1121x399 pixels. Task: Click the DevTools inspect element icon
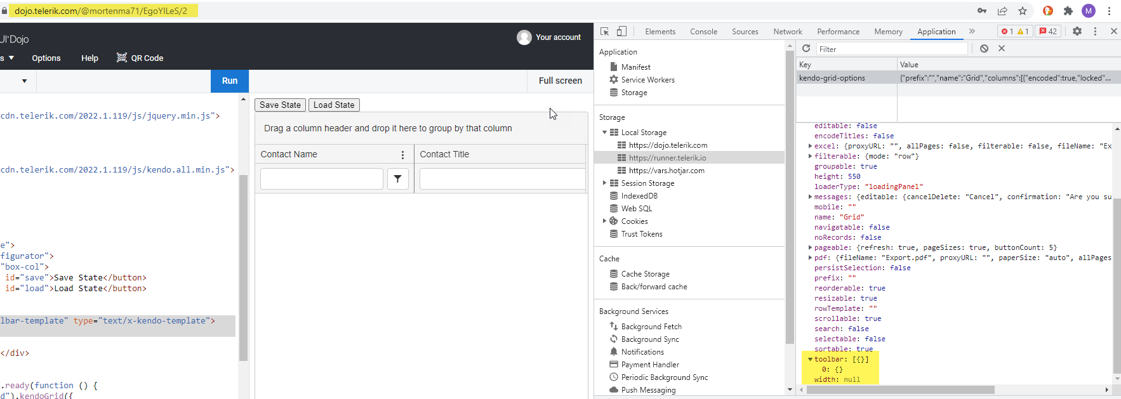point(604,31)
